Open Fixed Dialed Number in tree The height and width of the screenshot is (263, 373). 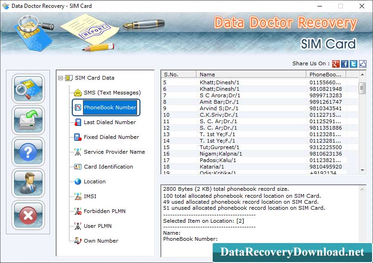click(111, 137)
